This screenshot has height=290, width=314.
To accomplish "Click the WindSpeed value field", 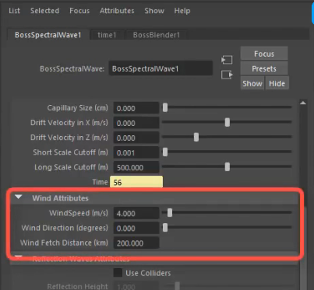I will pyautogui.click(x=136, y=213).
